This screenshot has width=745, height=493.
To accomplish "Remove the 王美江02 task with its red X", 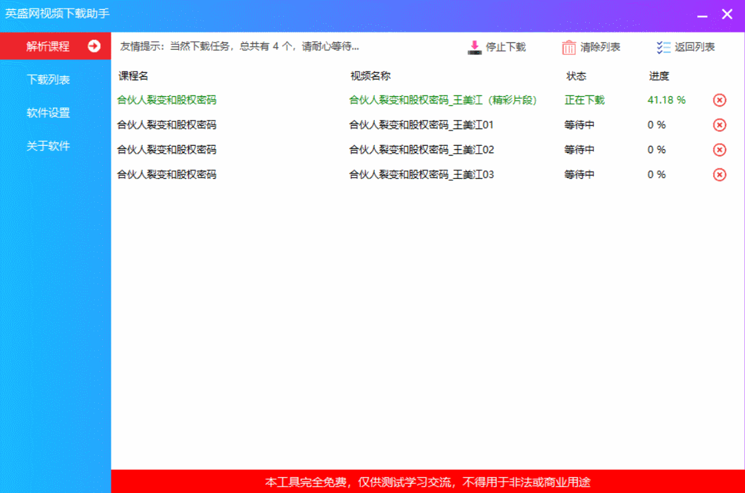I will (x=719, y=150).
